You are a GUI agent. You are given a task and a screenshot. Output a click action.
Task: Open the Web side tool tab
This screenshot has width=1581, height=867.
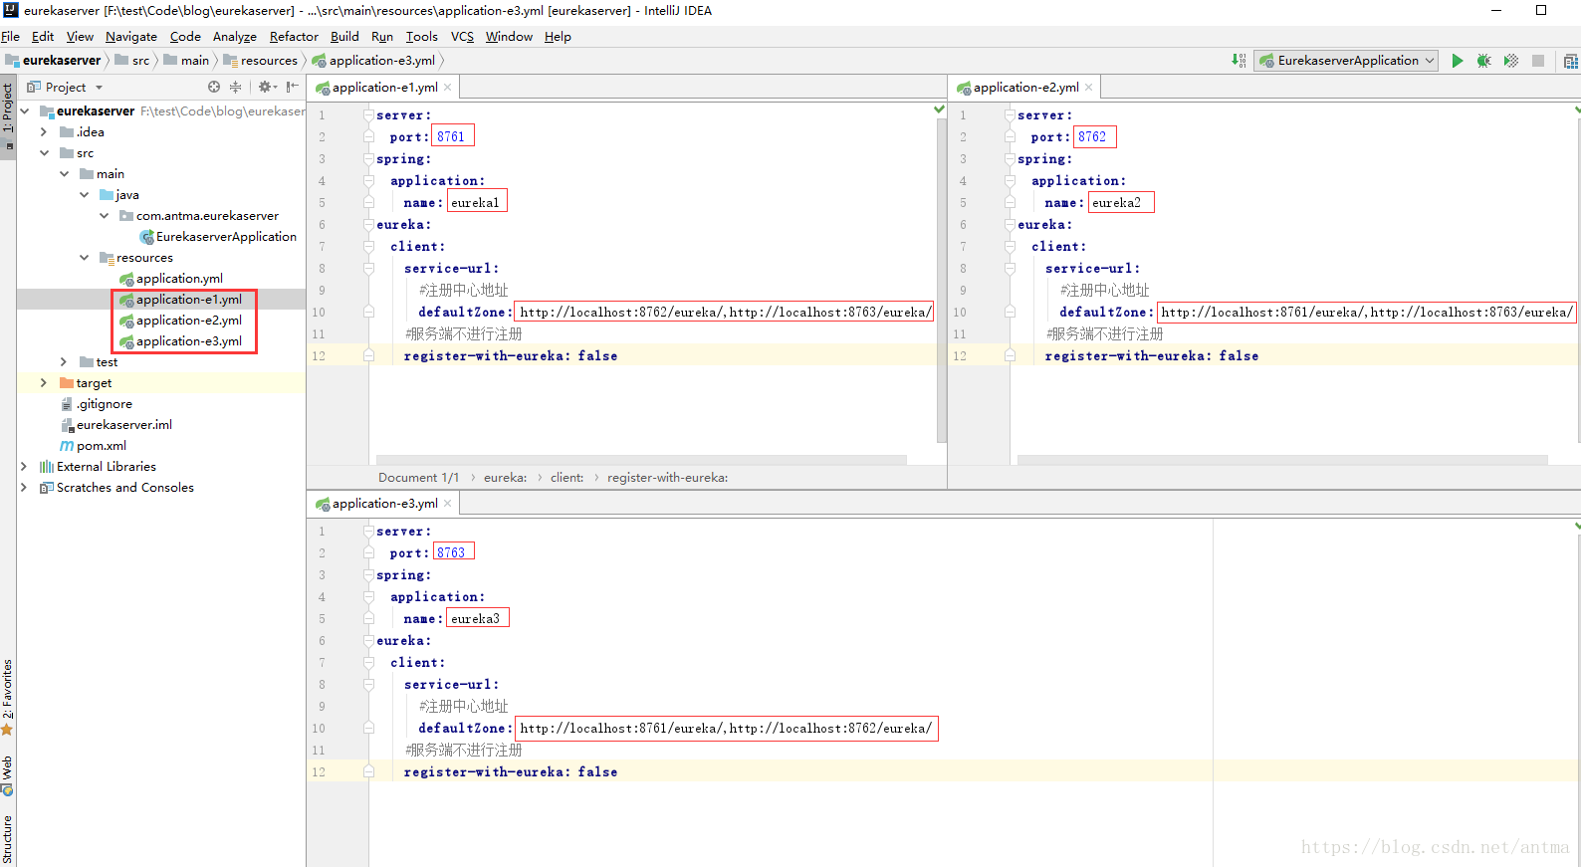pyautogui.click(x=8, y=775)
